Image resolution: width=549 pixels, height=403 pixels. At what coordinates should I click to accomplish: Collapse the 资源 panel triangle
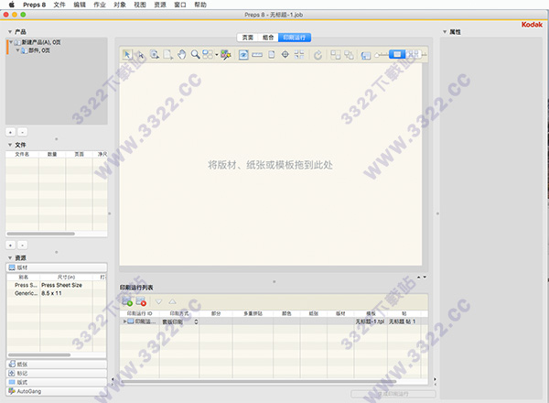pos(10,258)
